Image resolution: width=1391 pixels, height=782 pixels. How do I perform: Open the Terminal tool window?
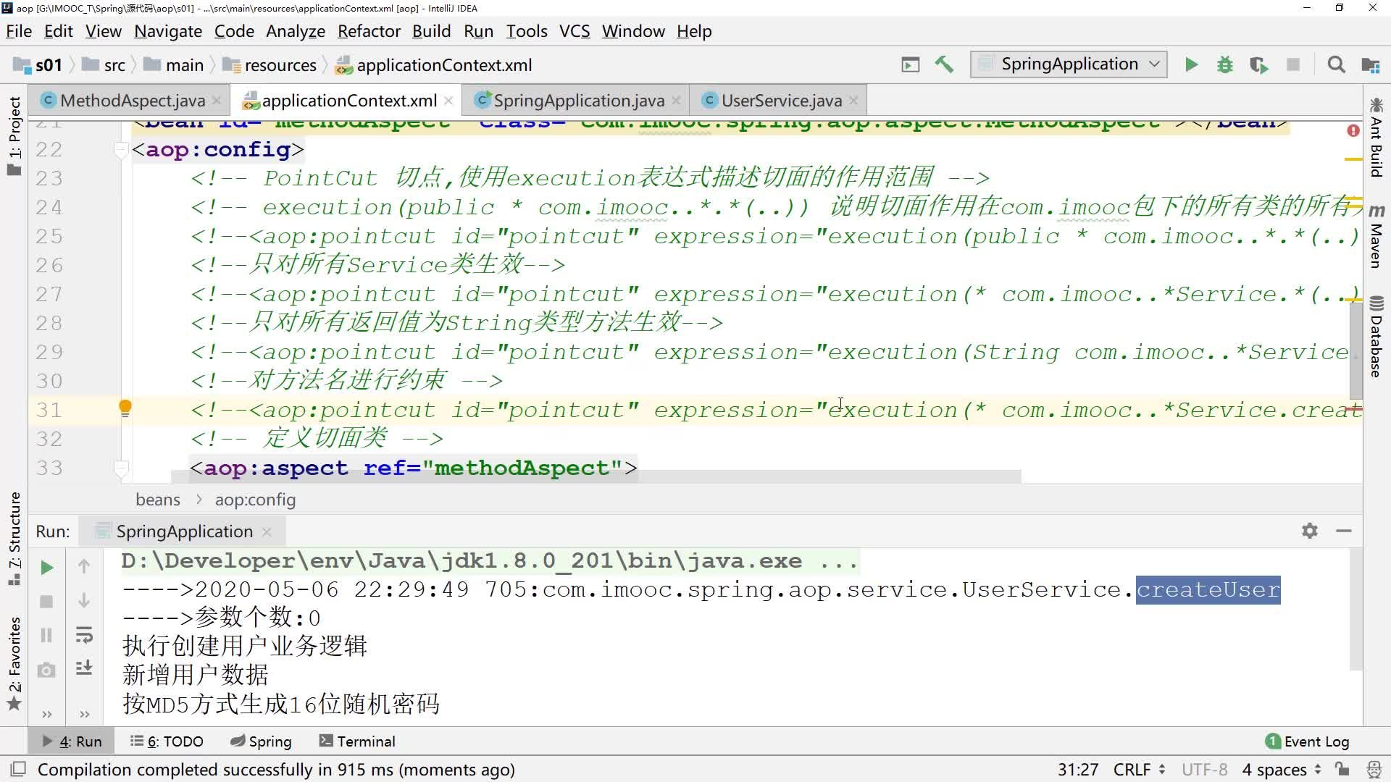357,741
